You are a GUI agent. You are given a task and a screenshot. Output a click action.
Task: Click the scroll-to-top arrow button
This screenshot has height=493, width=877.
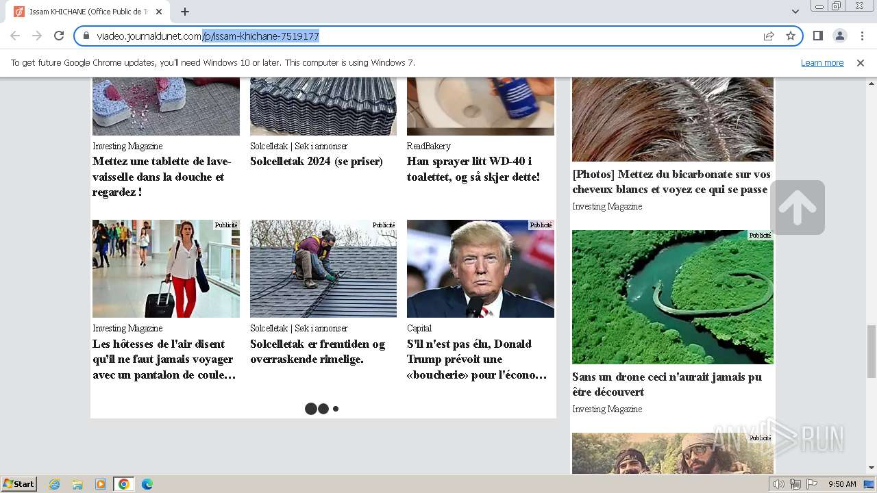pos(798,207)
